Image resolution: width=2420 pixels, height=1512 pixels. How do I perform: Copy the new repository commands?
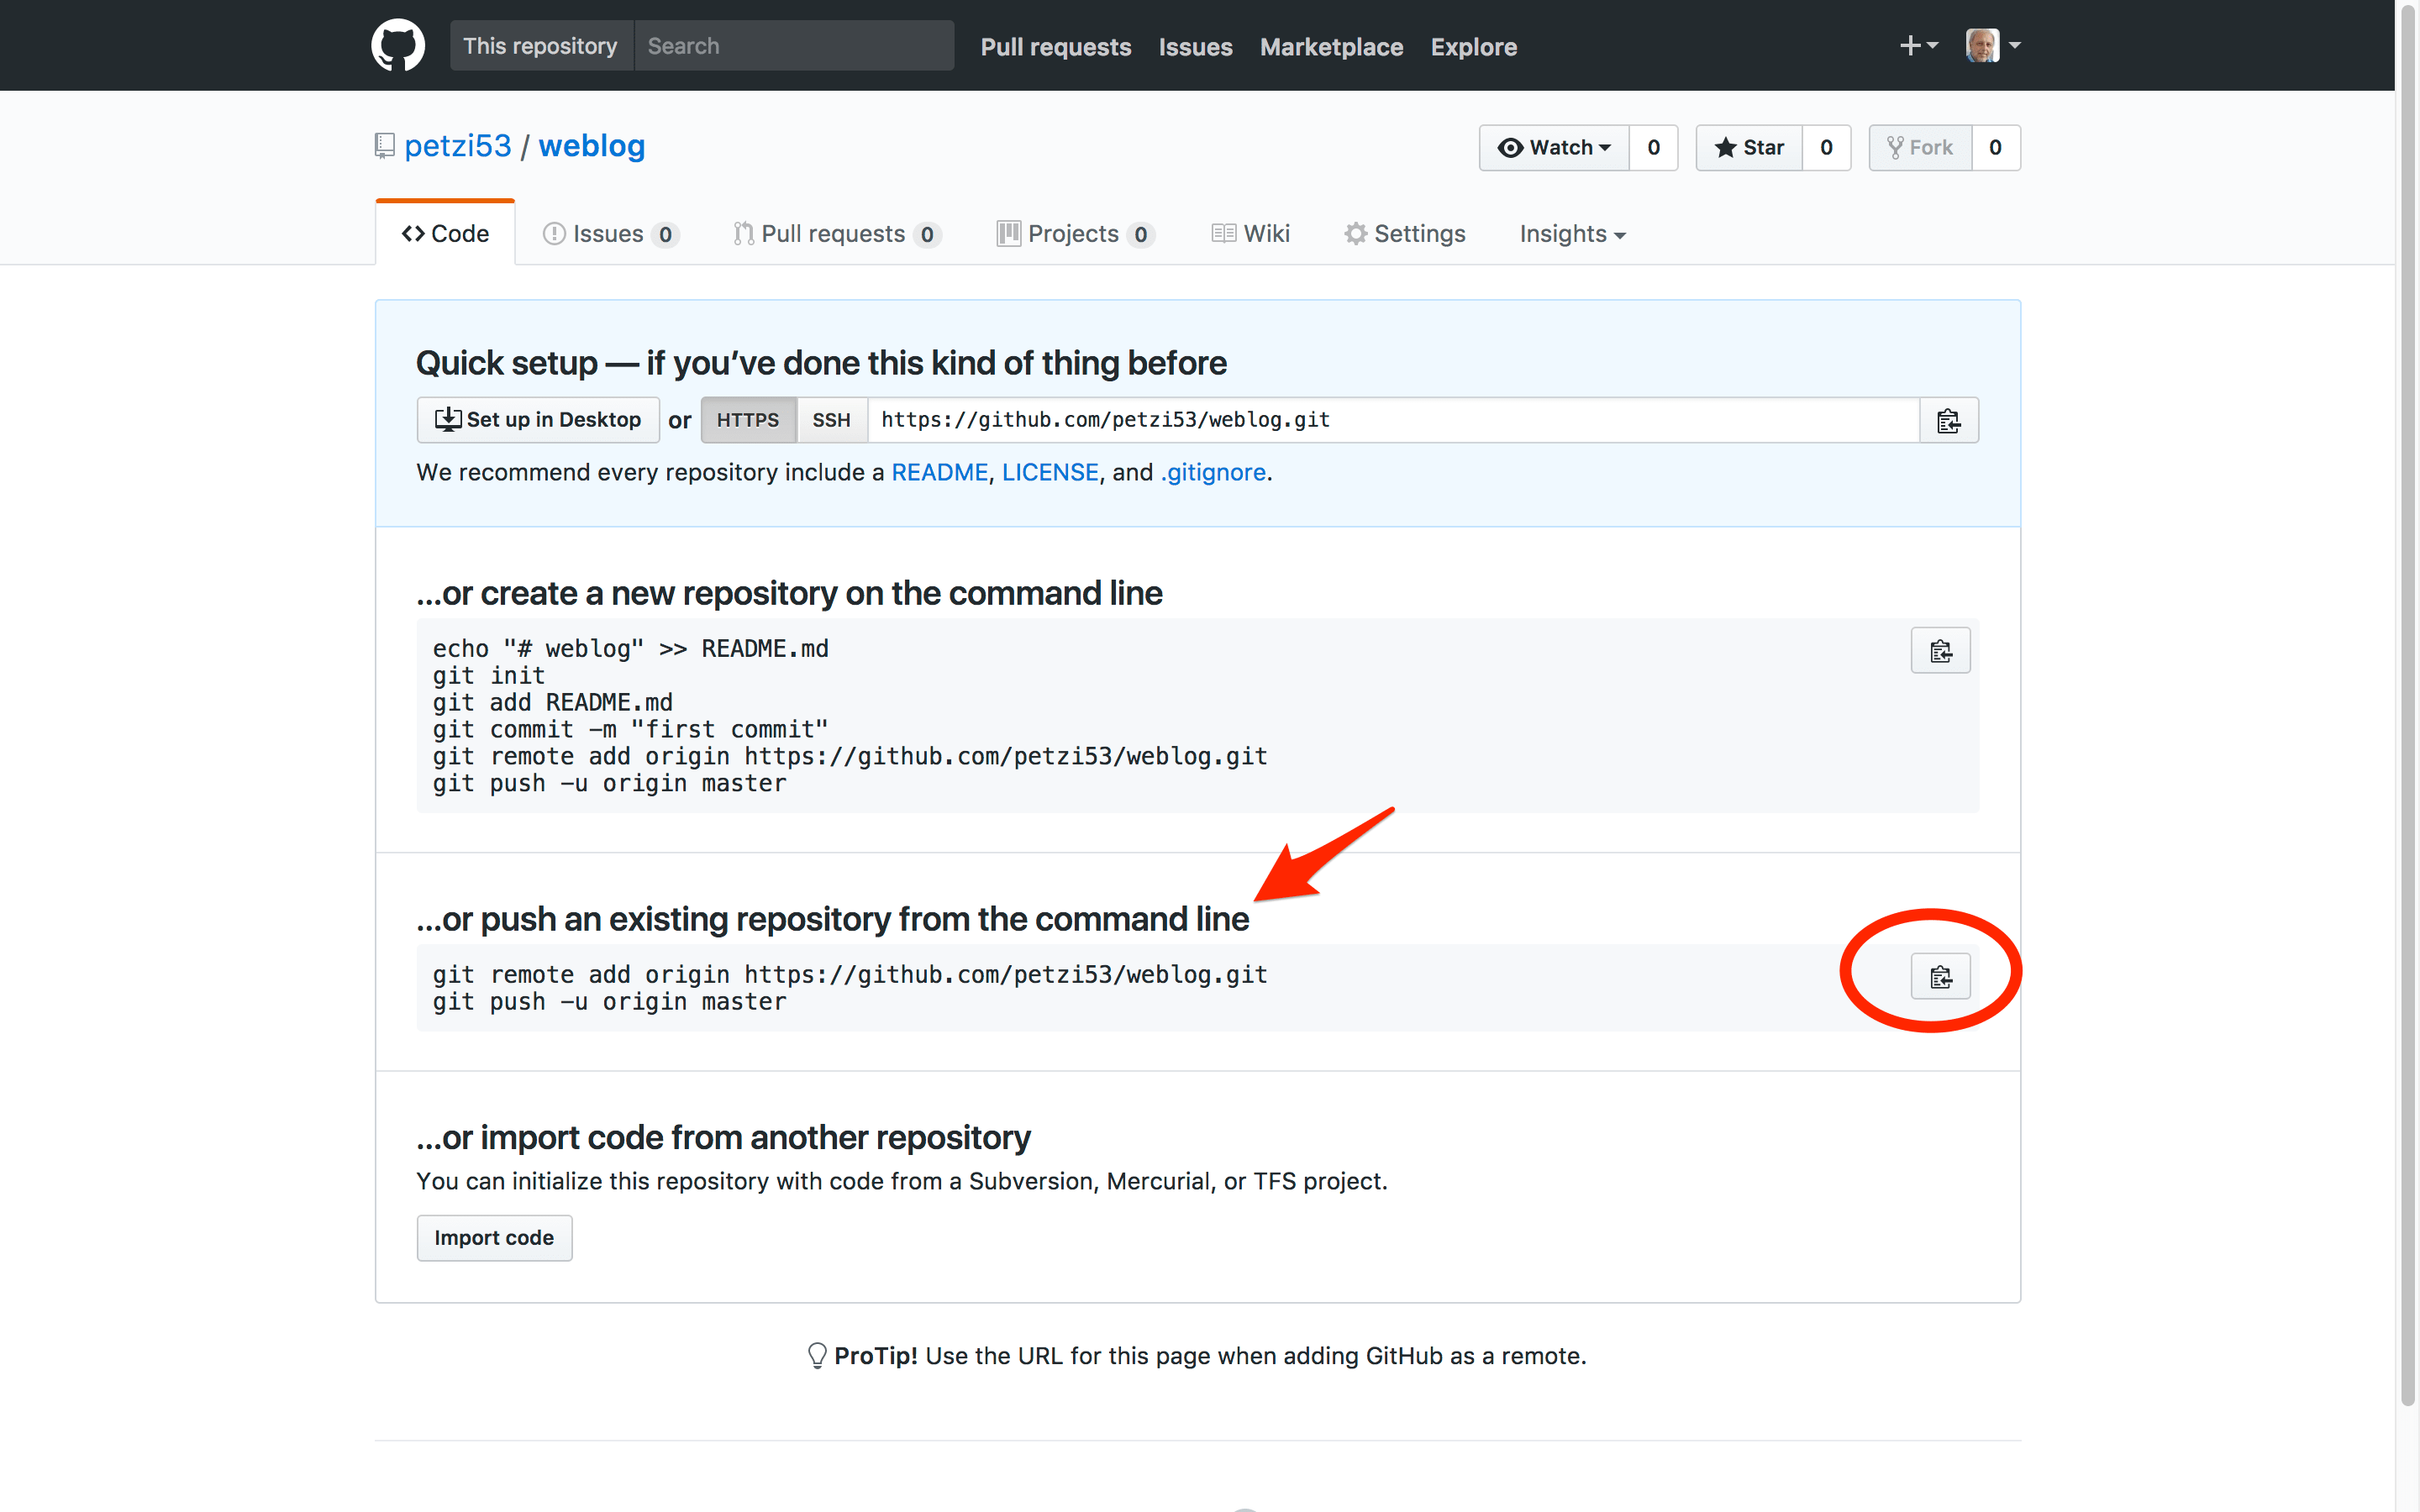click(x=1939, y=651)
